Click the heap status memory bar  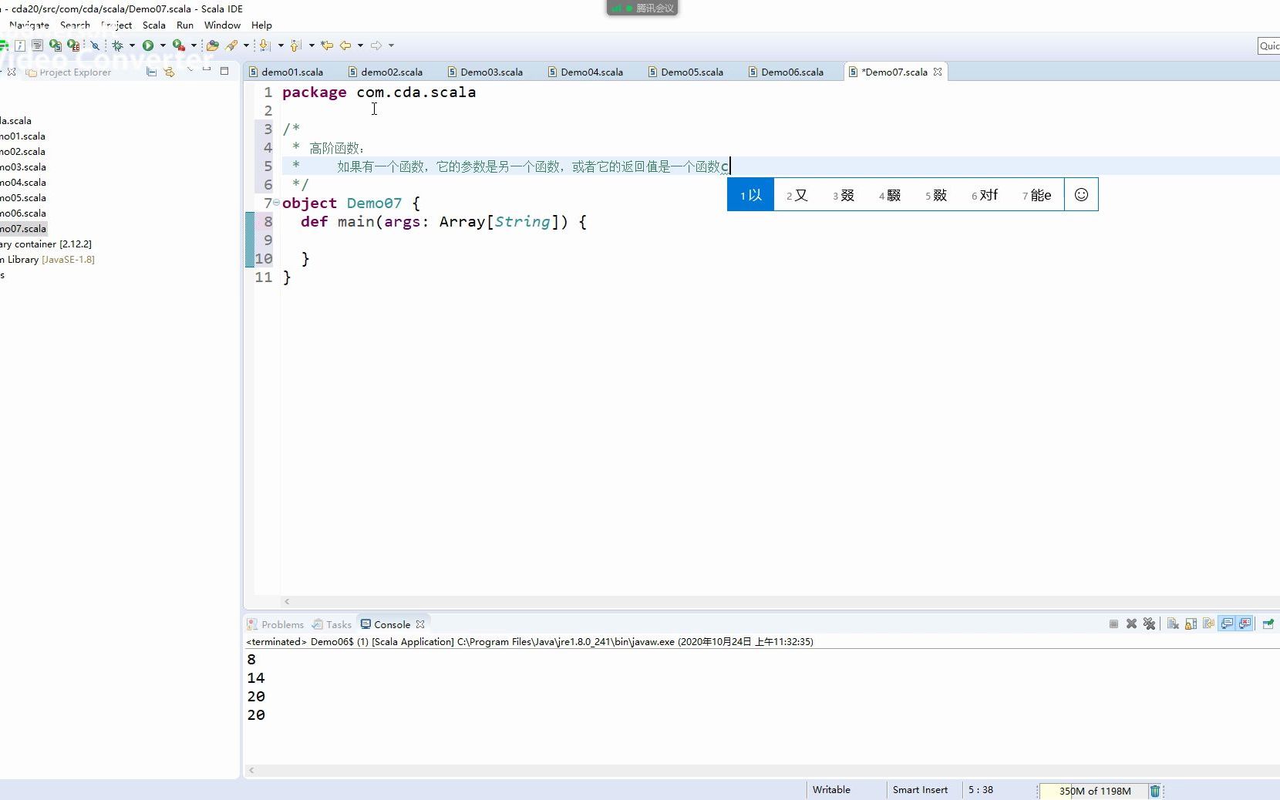(1094, 791)
